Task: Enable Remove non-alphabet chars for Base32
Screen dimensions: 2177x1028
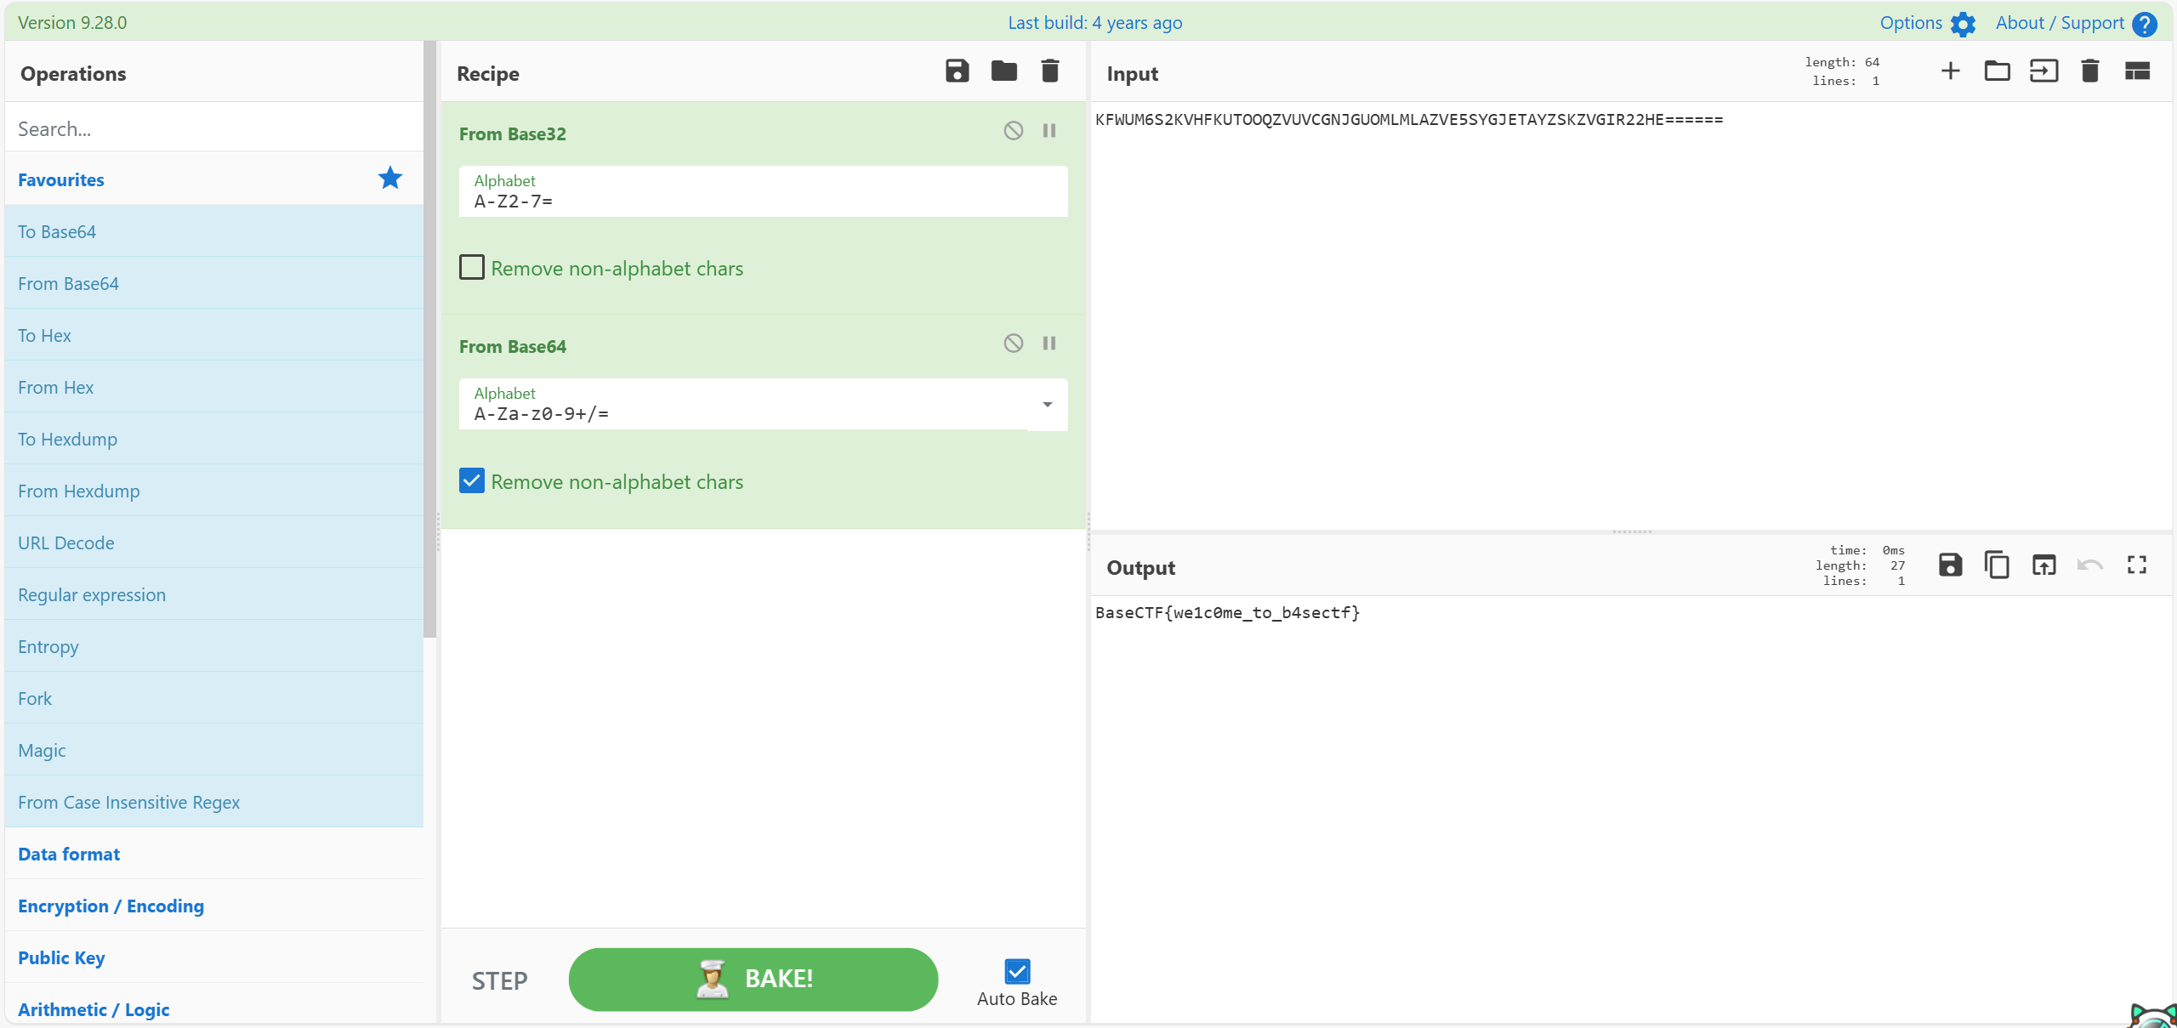Action: (472, 268)
